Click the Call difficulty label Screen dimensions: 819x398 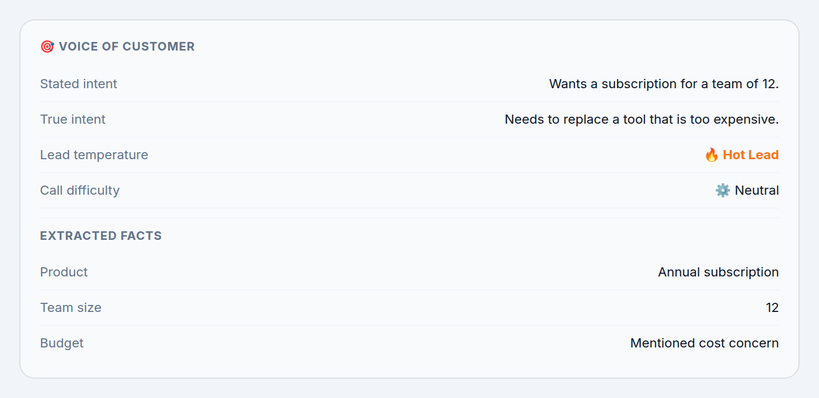coord(80,190)
